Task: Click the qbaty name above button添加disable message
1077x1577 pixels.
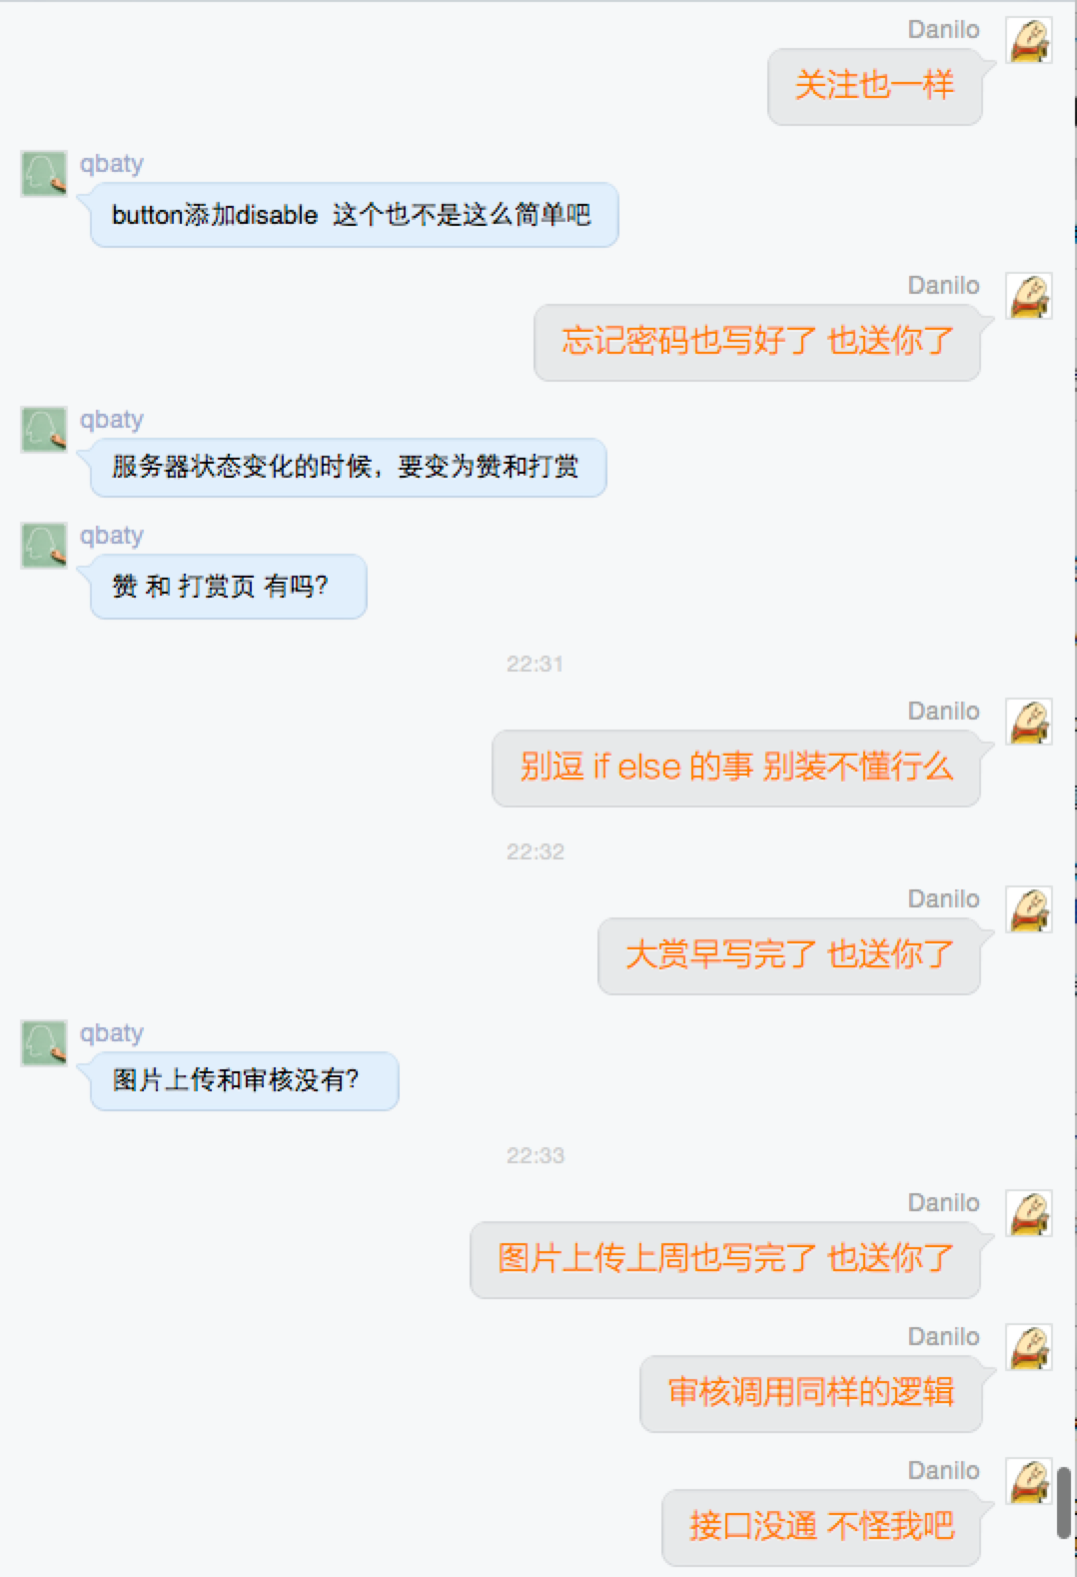Action: 112,163
